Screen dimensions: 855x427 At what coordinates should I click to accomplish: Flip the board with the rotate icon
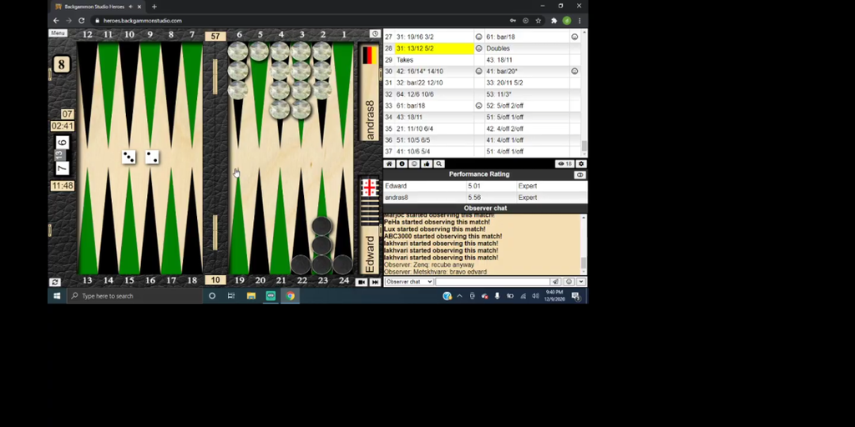55,282
